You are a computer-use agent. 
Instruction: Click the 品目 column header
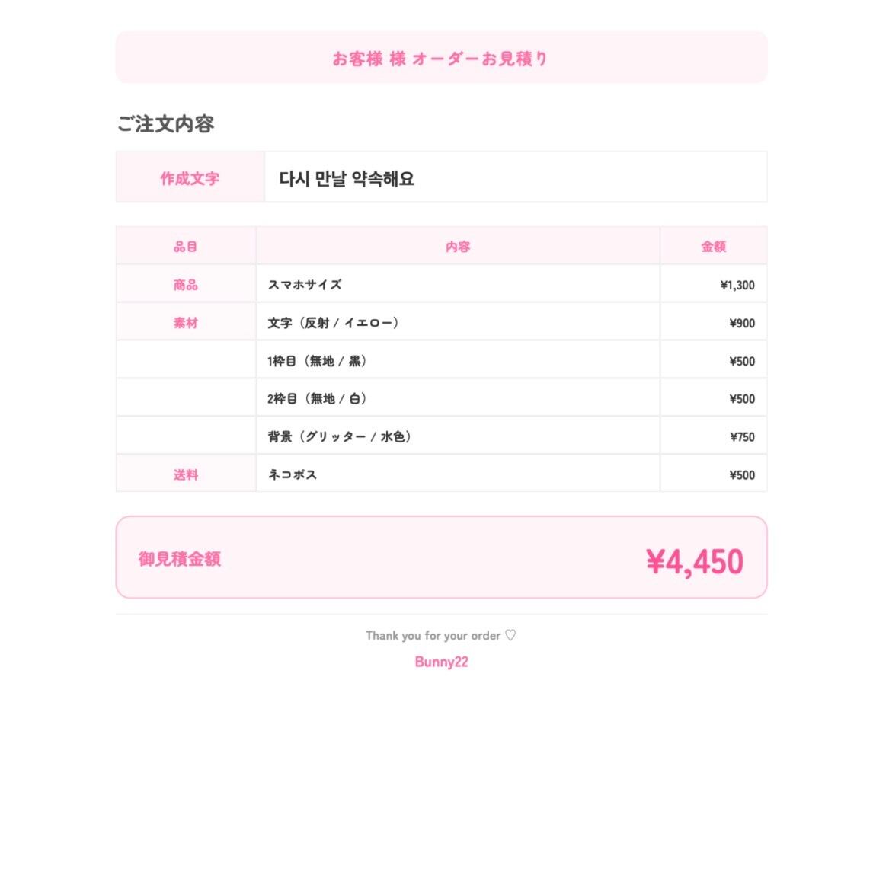[x=185, y=246]
